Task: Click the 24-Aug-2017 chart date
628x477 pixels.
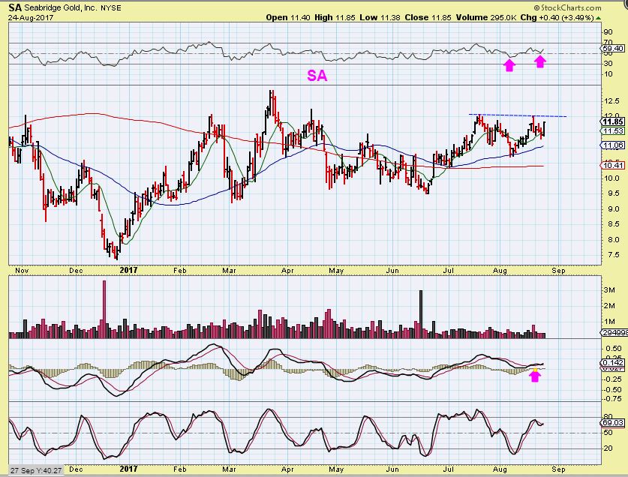Action: 31,17
